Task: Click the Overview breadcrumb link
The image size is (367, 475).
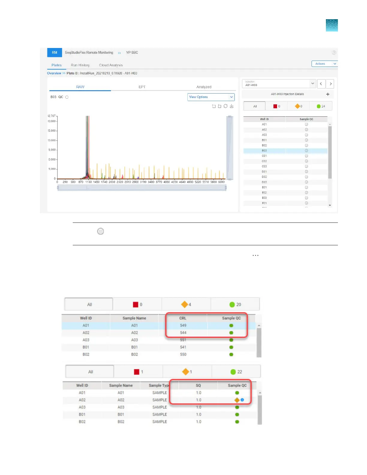Action: 54,73
